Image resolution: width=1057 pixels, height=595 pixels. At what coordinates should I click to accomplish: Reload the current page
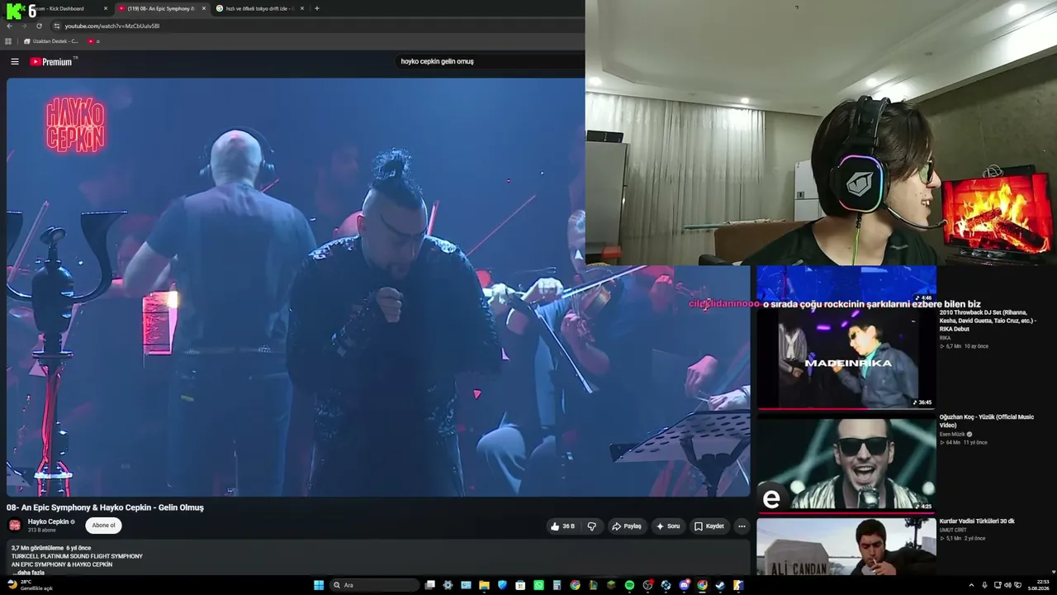(x=39, y=26)
